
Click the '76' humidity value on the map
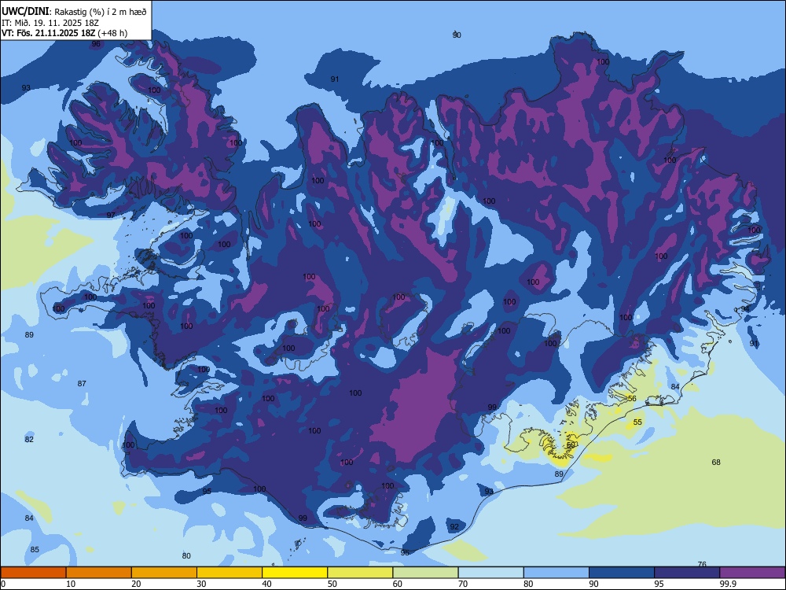tap(702, 564)
